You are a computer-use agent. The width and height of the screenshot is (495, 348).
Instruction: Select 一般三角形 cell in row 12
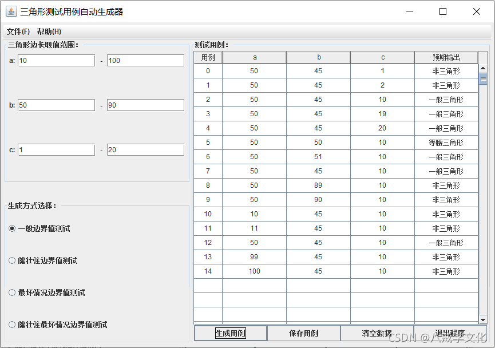click(446, 243)
